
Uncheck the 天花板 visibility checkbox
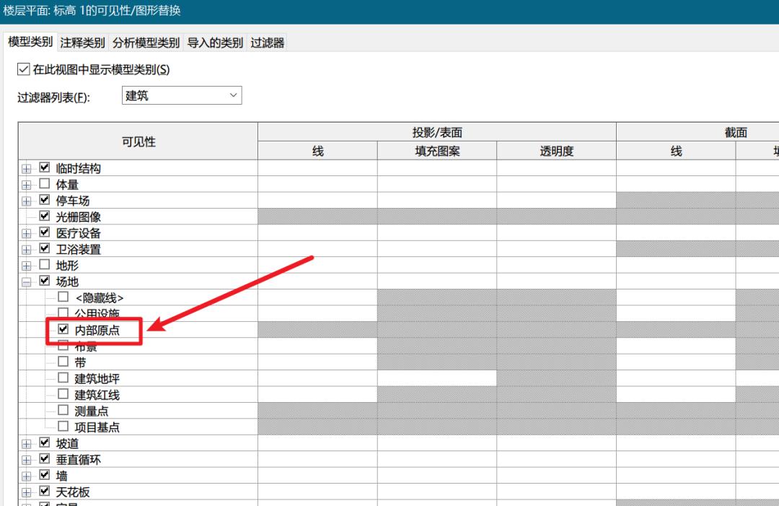click(x=45, y=491)
